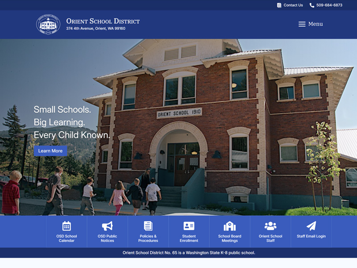Click the School Board Meetings label

tap(230, 239)
